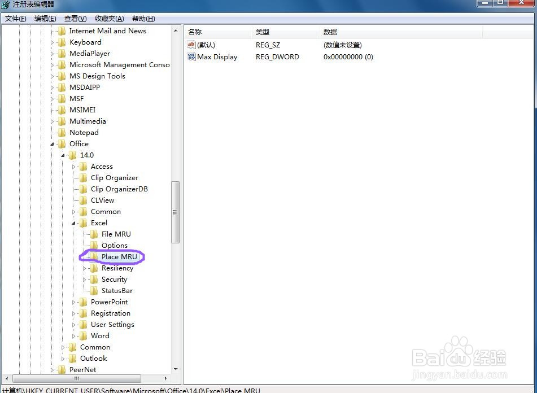Click the tree scroll down arrow
This screenshot has height=393, width=537.
click(x=176, y=369)
